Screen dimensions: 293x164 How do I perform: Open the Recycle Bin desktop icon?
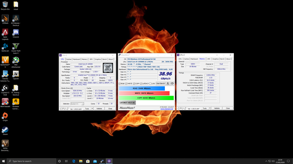click(5, 5)
